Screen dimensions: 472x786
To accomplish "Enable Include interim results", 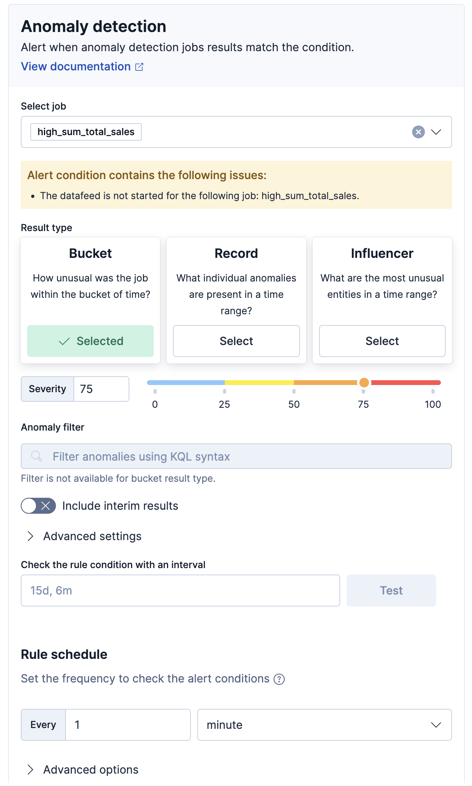I will click(x=38, y=506).
